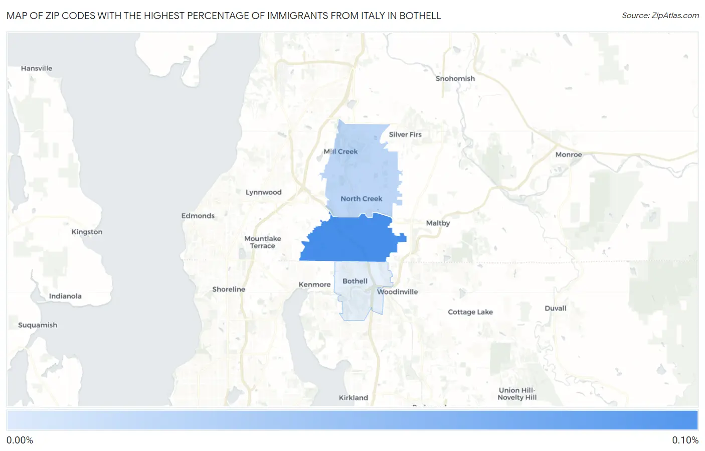
Task: Click the 'Duvall' map label
Action: pos(556,309)
